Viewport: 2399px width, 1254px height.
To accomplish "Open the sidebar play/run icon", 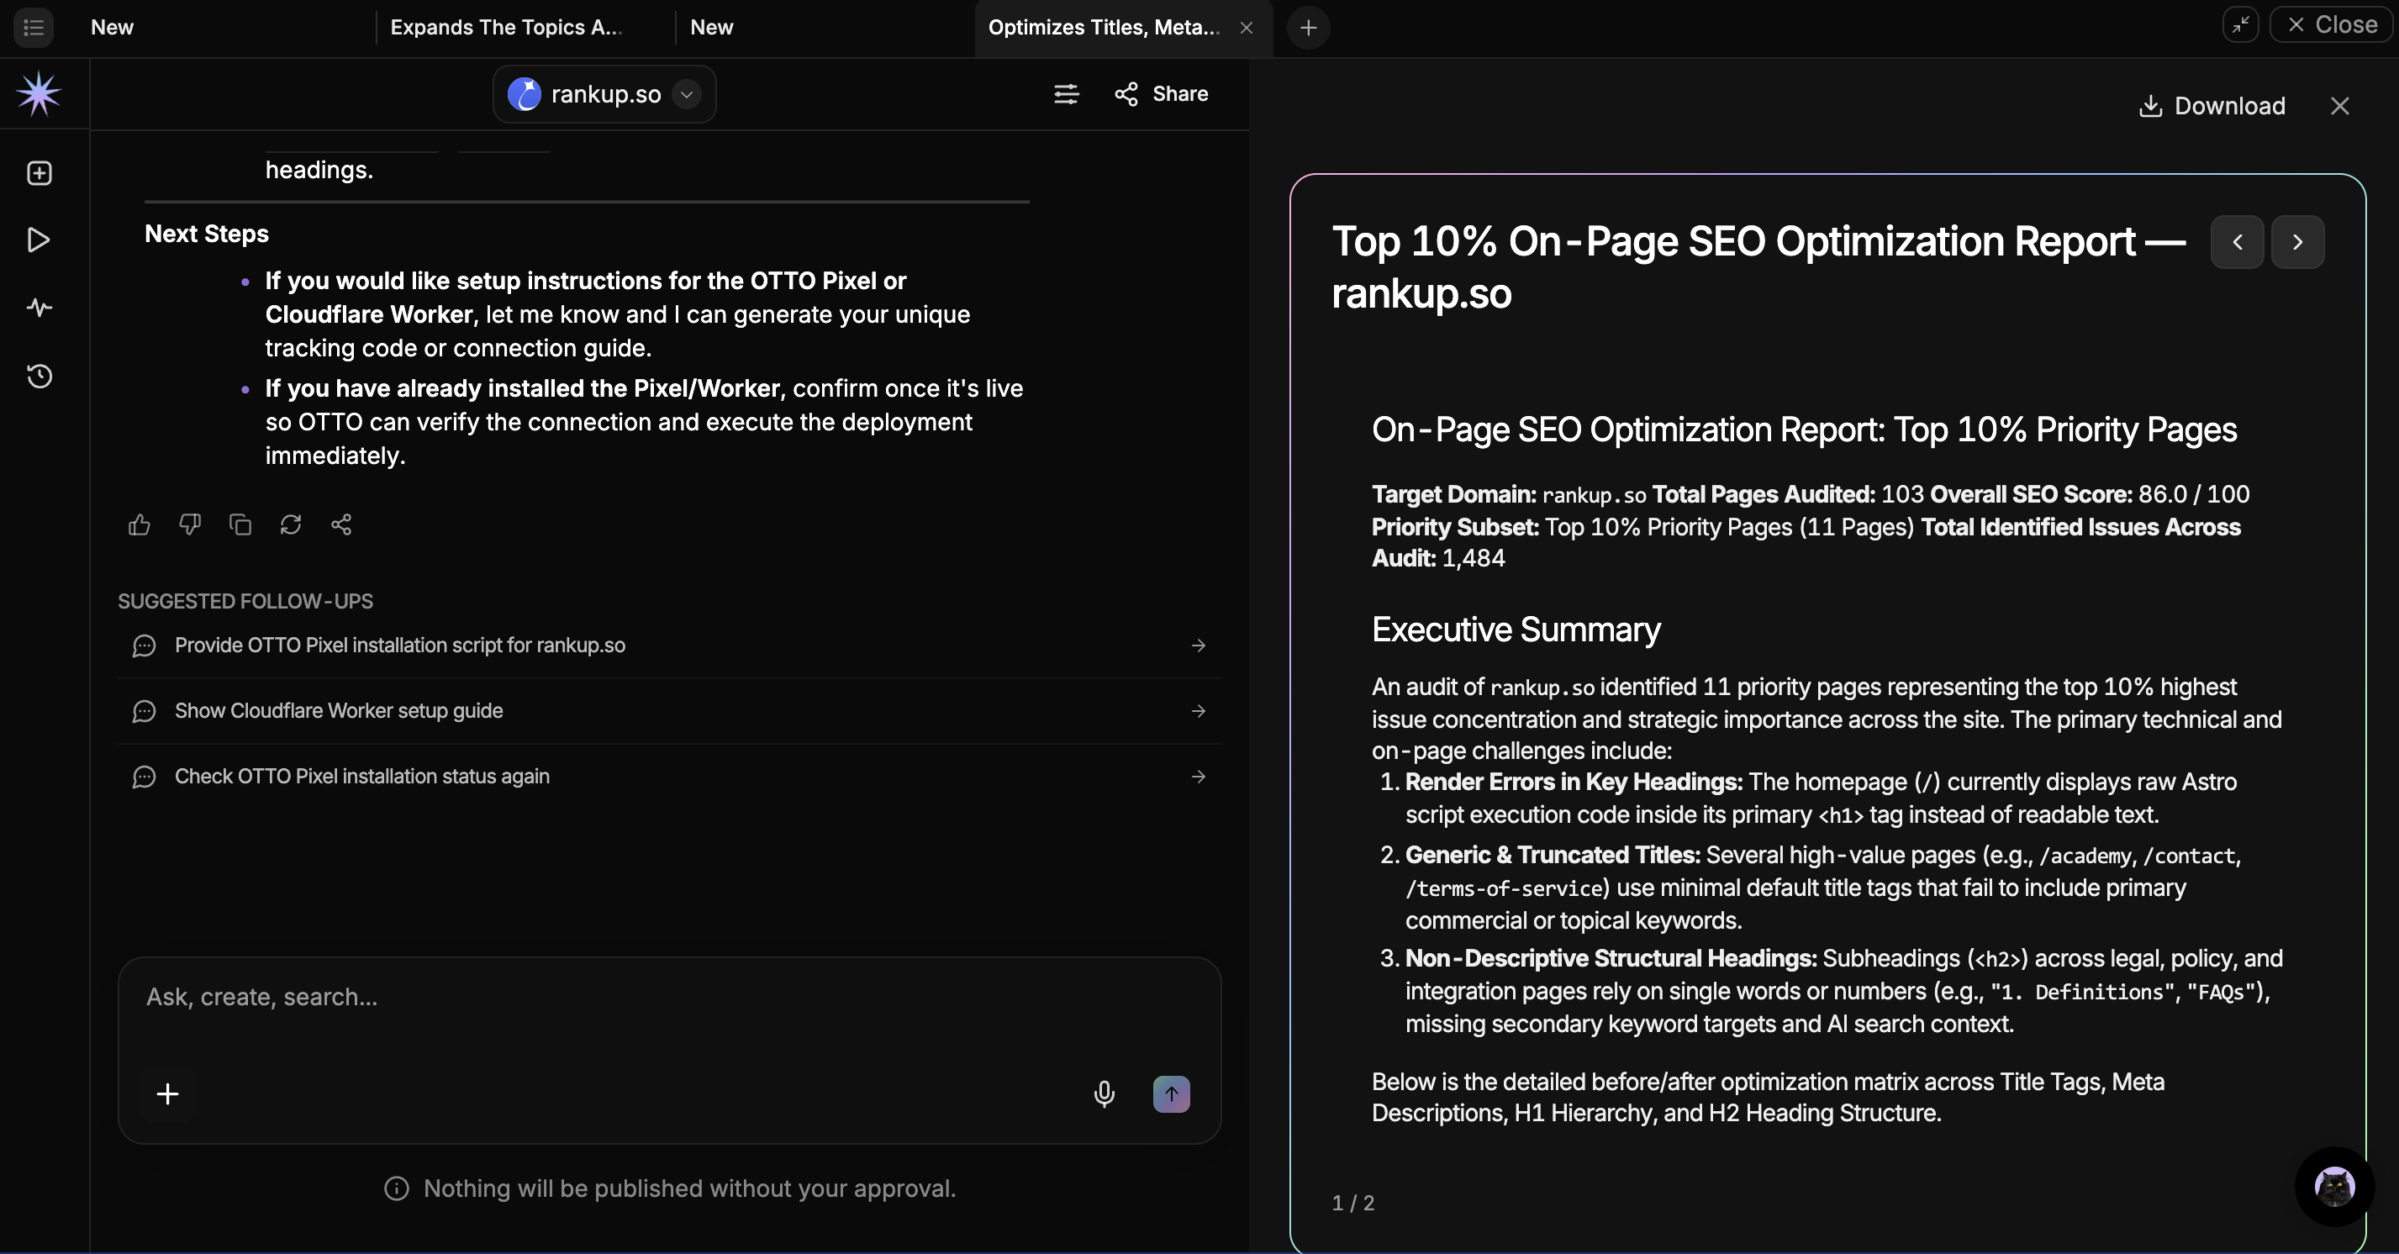I will (x=40, y=240).
